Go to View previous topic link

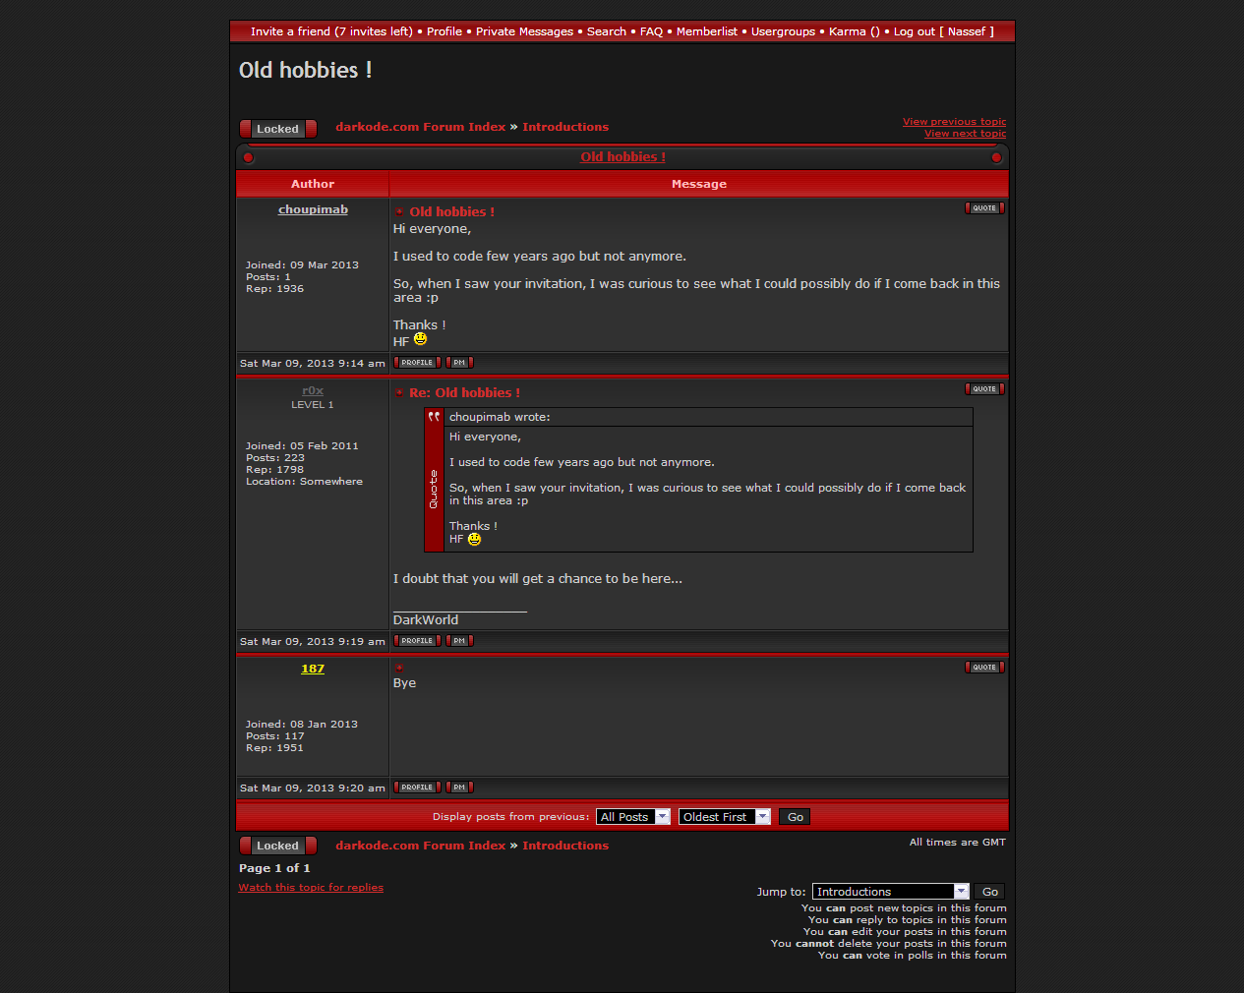point(954,122)
